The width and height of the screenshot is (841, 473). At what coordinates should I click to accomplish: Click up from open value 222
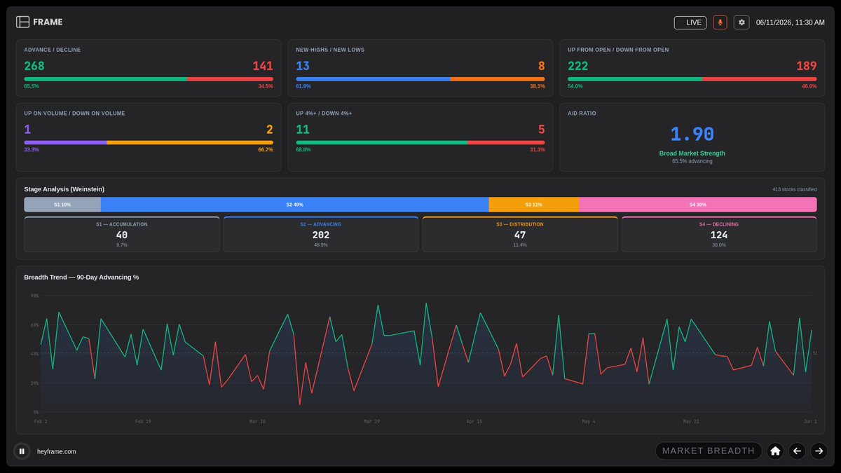pyautogui.click(x=578, y=66)
